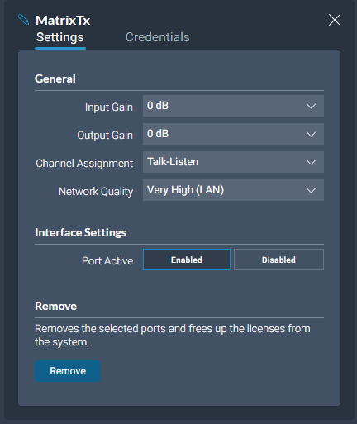Open the Input Gain dropdown
The width and height of the screenshot is (357, 424).
click(233, 106)
